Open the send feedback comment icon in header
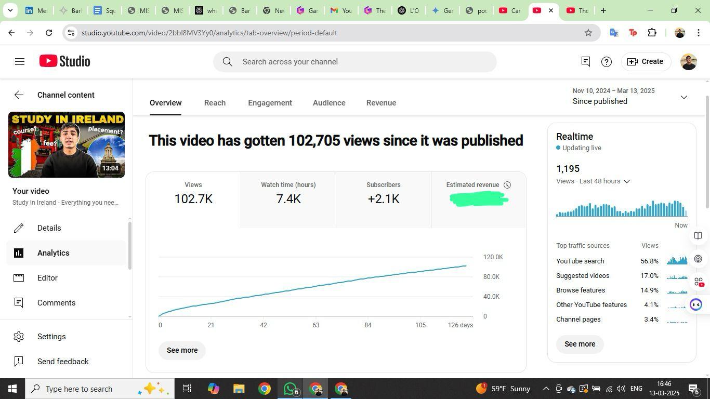Image resolution: width=710 pixels, height=399 pixels. [585, 62]
